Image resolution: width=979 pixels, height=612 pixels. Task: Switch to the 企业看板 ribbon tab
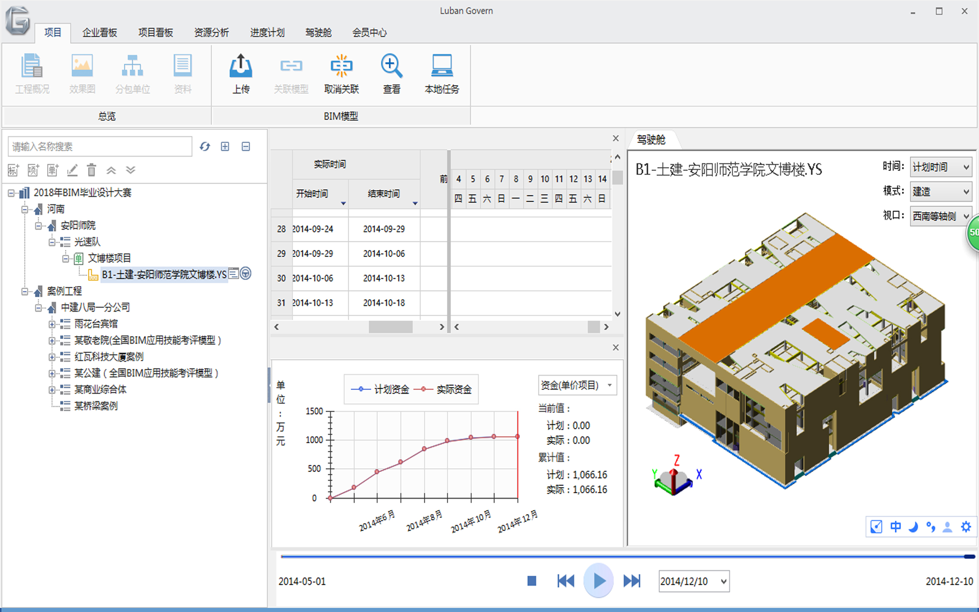pyautogui.click(x=100, y=32)
